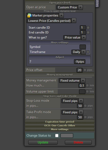This screenshot has width=108, height=150.
Task: Expand the Expiration time period section
Action: (x=60, y=122)
